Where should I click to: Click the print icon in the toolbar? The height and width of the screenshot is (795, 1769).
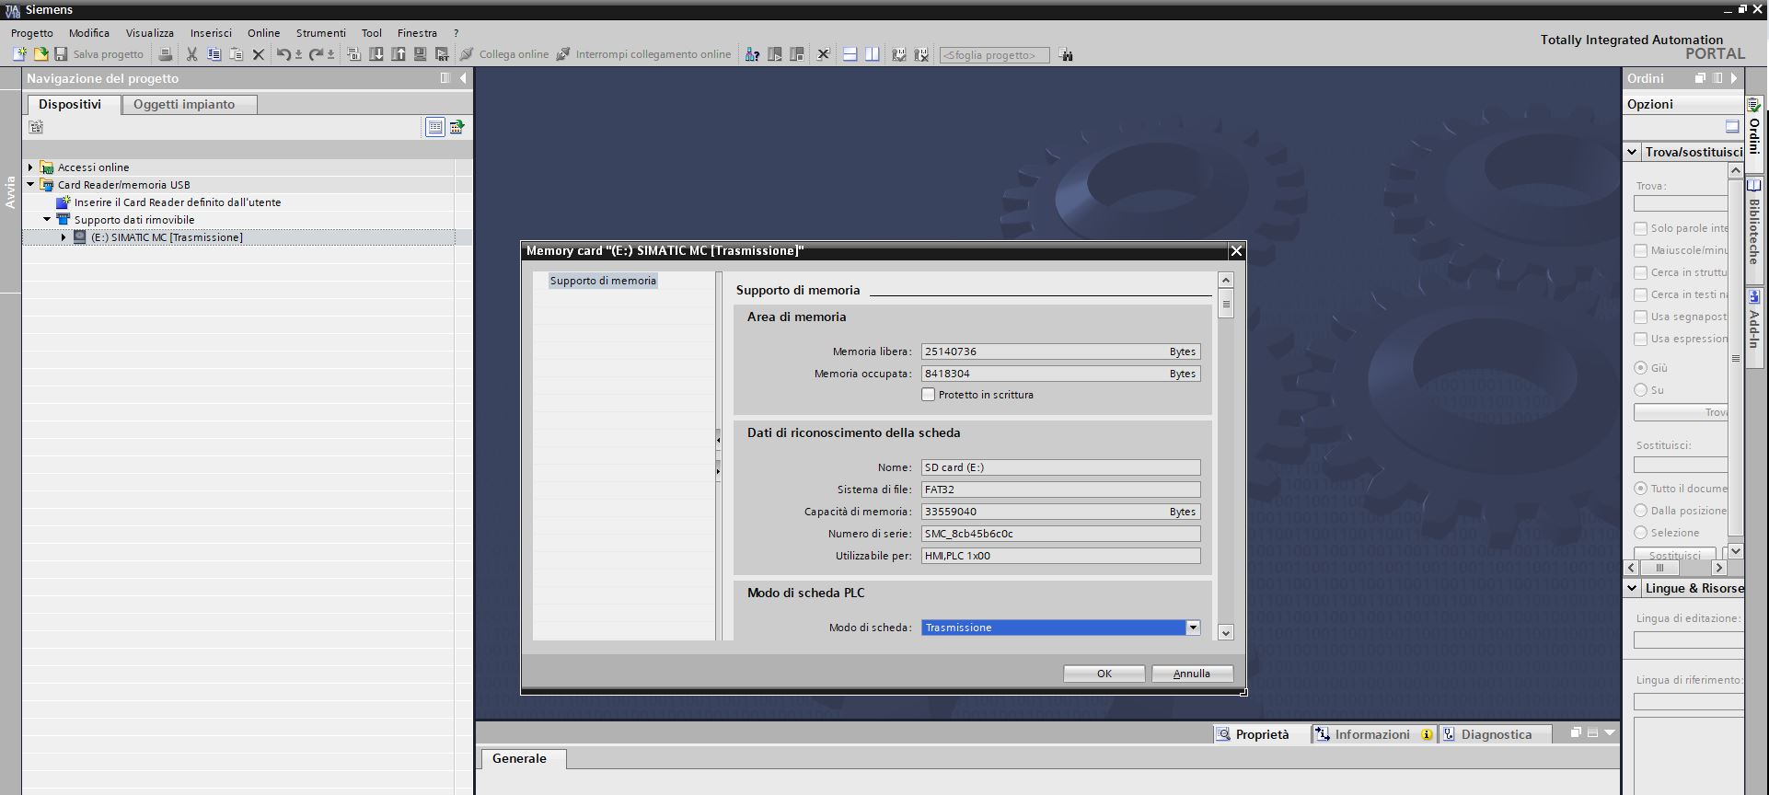click(x=166, y=54)
